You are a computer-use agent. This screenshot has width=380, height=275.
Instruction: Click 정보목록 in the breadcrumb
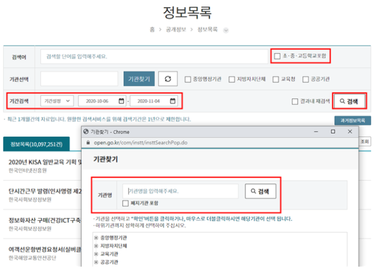coord(207,30)
